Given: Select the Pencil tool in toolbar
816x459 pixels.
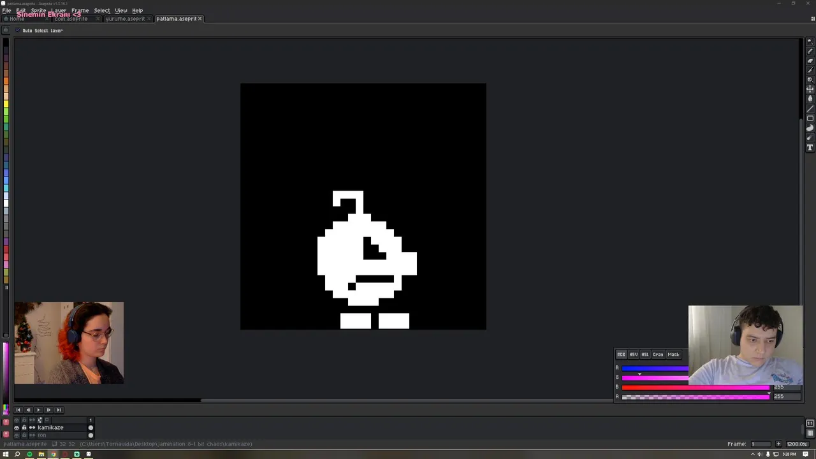Looking at the screenshot, I should click(x=810, y=51).
